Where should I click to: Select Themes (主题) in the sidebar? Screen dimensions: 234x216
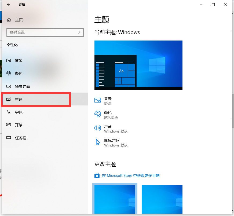click(x=19, y=99)
